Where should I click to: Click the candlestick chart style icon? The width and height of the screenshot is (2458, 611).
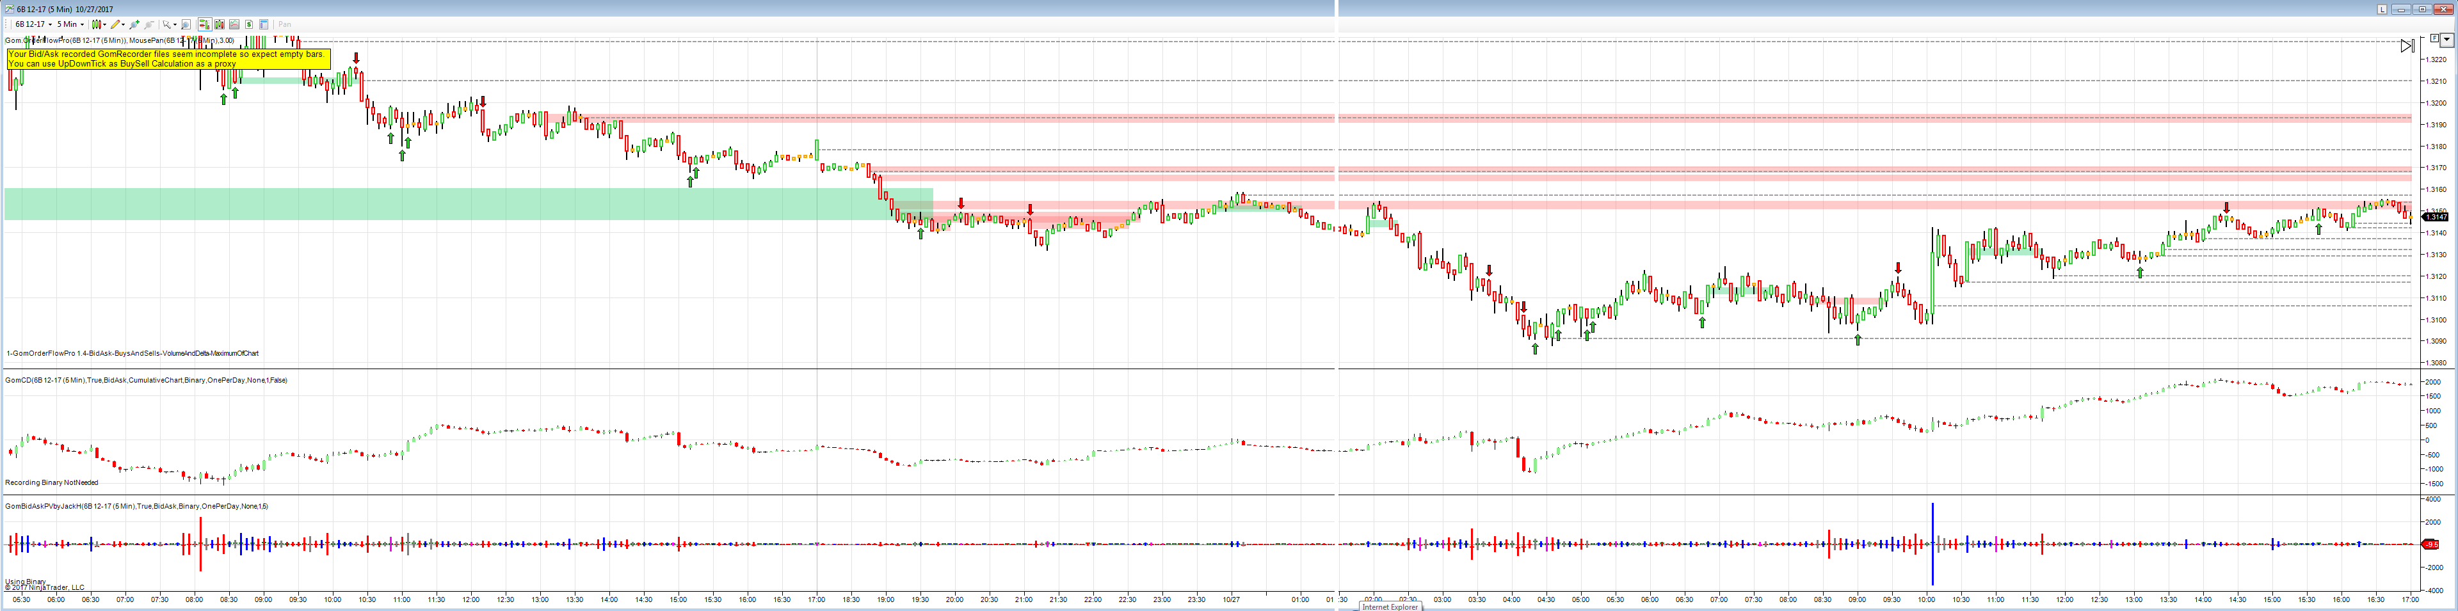click(97, 24)
